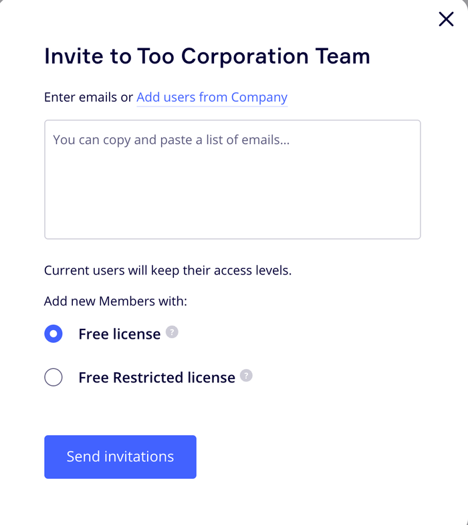Click the word "Send" on the blue button
The image size is (468, 525).
(x=83, y=457)
